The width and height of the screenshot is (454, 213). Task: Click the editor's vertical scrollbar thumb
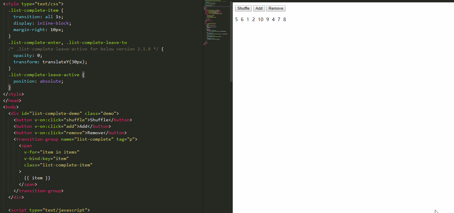pyautogui.click(x=231, y=41)
